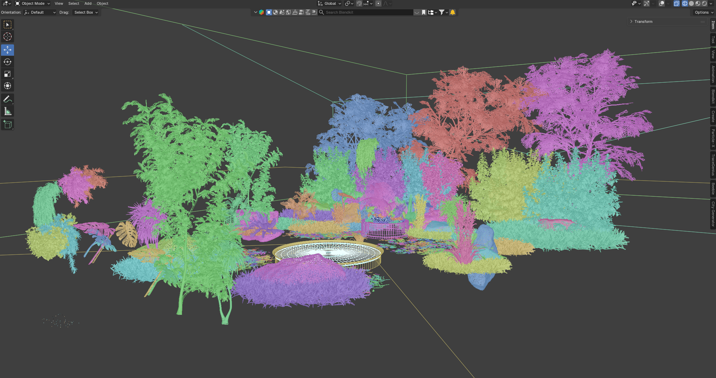Open object visibility and selectability dropdown
The height and width of the screenshot is (378, 716).
(636, 3)
